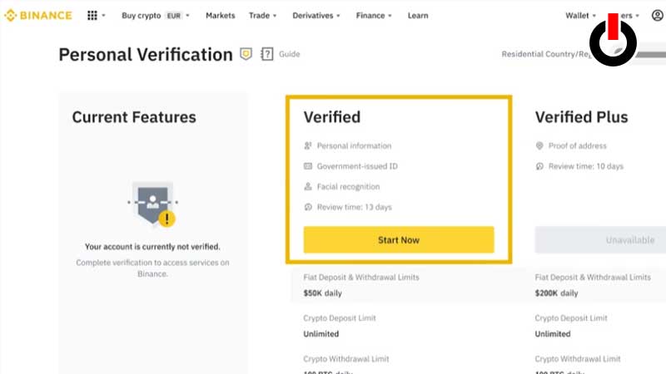Click the Facial recognition person icon

point(308,186)
